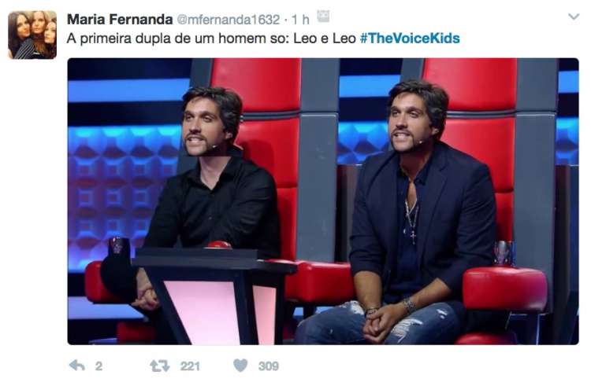Click the Maria Fernanda display name
Screen dimensions: 591x386
[x=120, y=19]
